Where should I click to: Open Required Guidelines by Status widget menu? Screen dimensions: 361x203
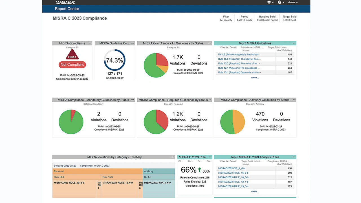tap(210, 100)
